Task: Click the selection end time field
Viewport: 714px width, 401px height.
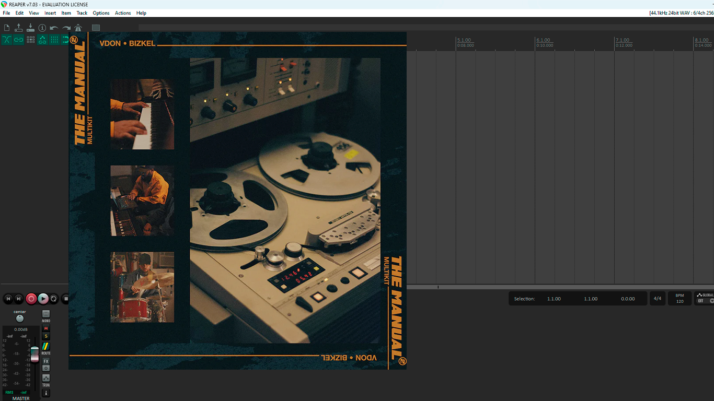Action: pyautogui.click(x=591, y=299)
